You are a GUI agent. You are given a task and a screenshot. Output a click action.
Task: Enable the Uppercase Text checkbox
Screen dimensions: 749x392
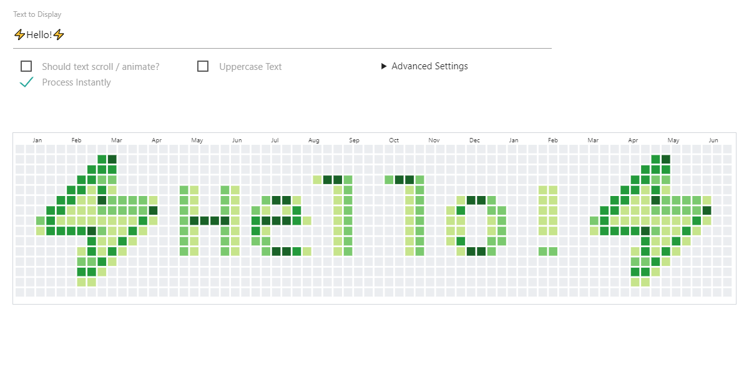tap(203, 66)
